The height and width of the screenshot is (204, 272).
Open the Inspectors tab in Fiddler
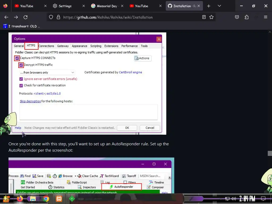tap(87, 187)
